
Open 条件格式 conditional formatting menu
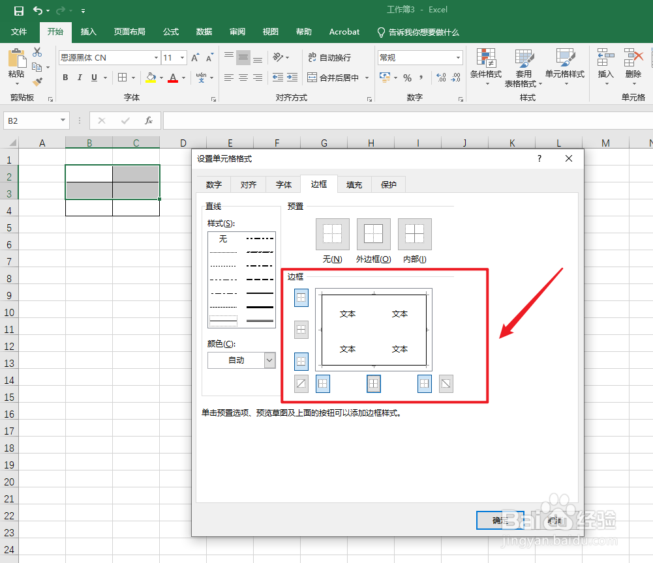[486, 67]
